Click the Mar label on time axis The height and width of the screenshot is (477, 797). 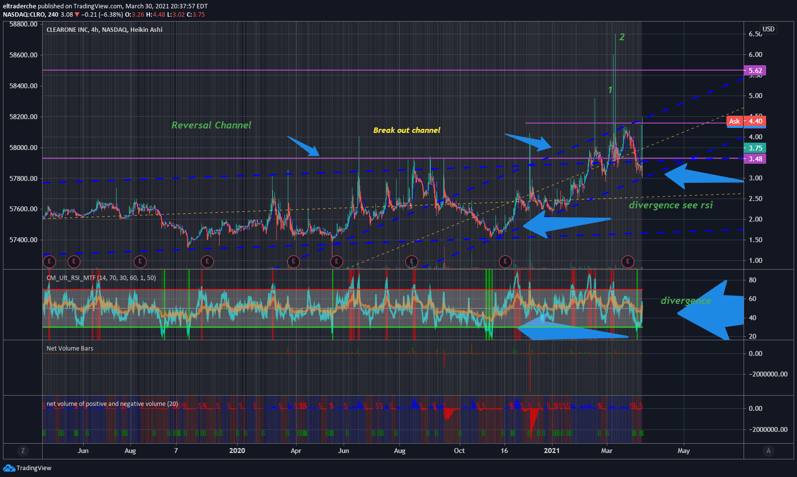(607, 451)
